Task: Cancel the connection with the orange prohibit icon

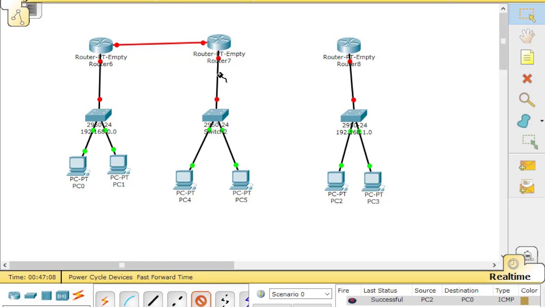Action: point(201,300)
